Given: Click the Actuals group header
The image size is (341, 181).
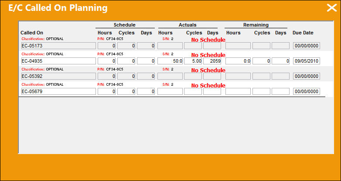Looking at the screenshot, I should [188, 25].
